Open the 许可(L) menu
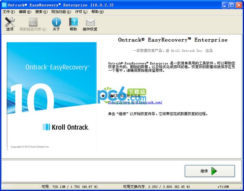Image resolution: width=244 pixels, height=191 pixels. click(81, 12)
